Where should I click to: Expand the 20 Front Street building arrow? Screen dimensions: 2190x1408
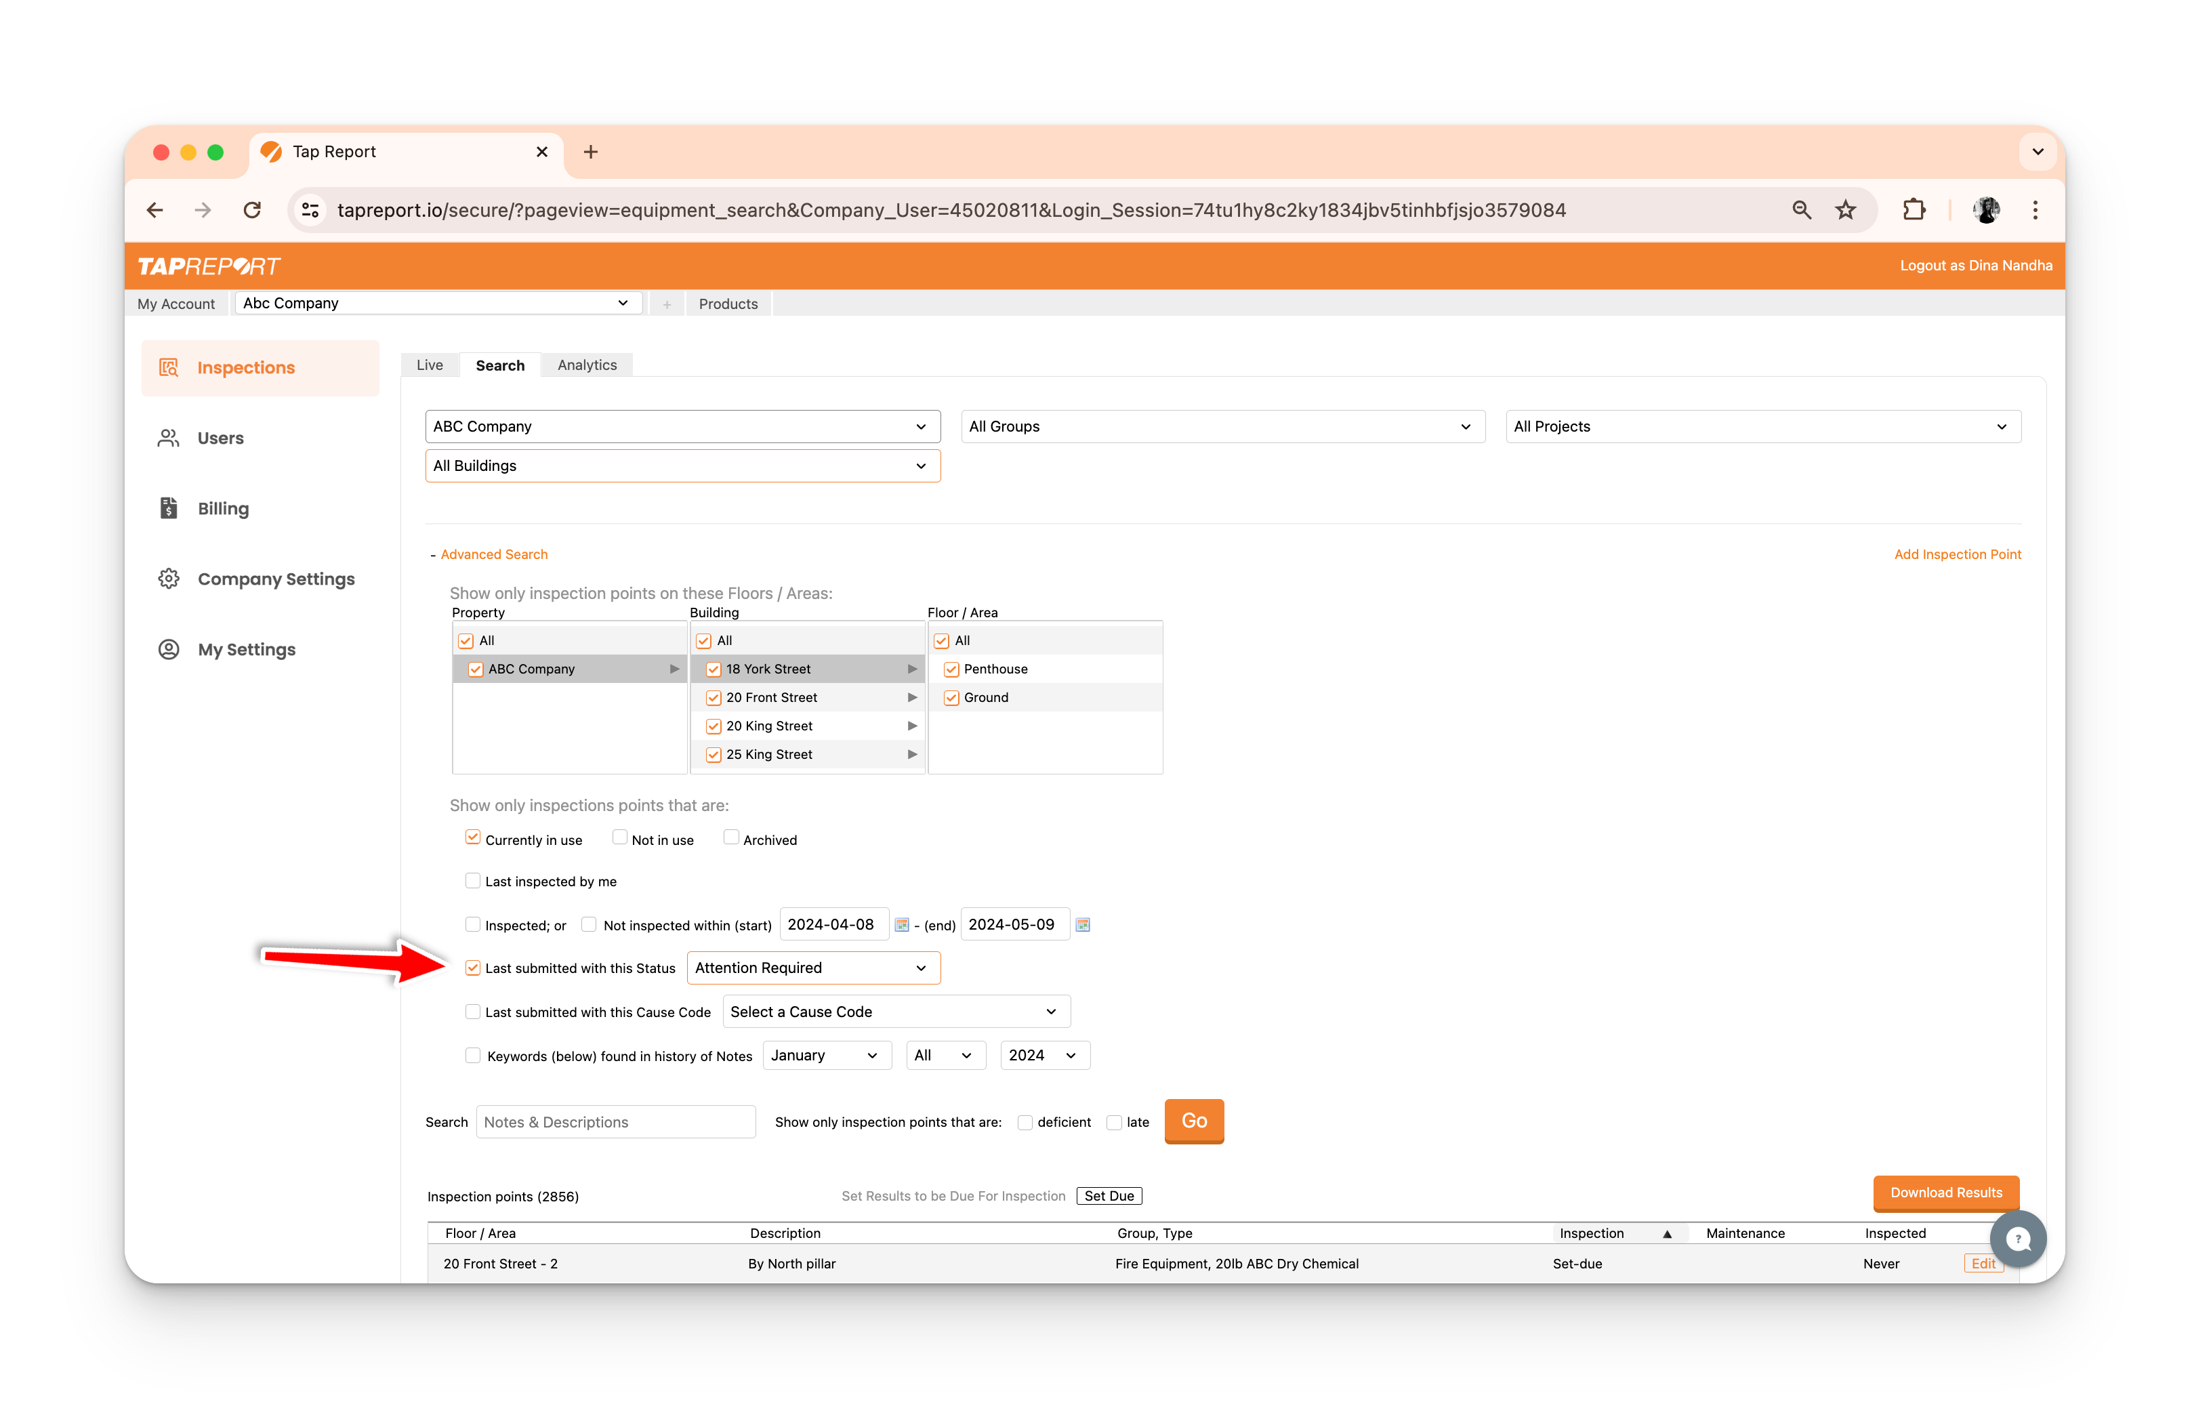tap(912, 698)
